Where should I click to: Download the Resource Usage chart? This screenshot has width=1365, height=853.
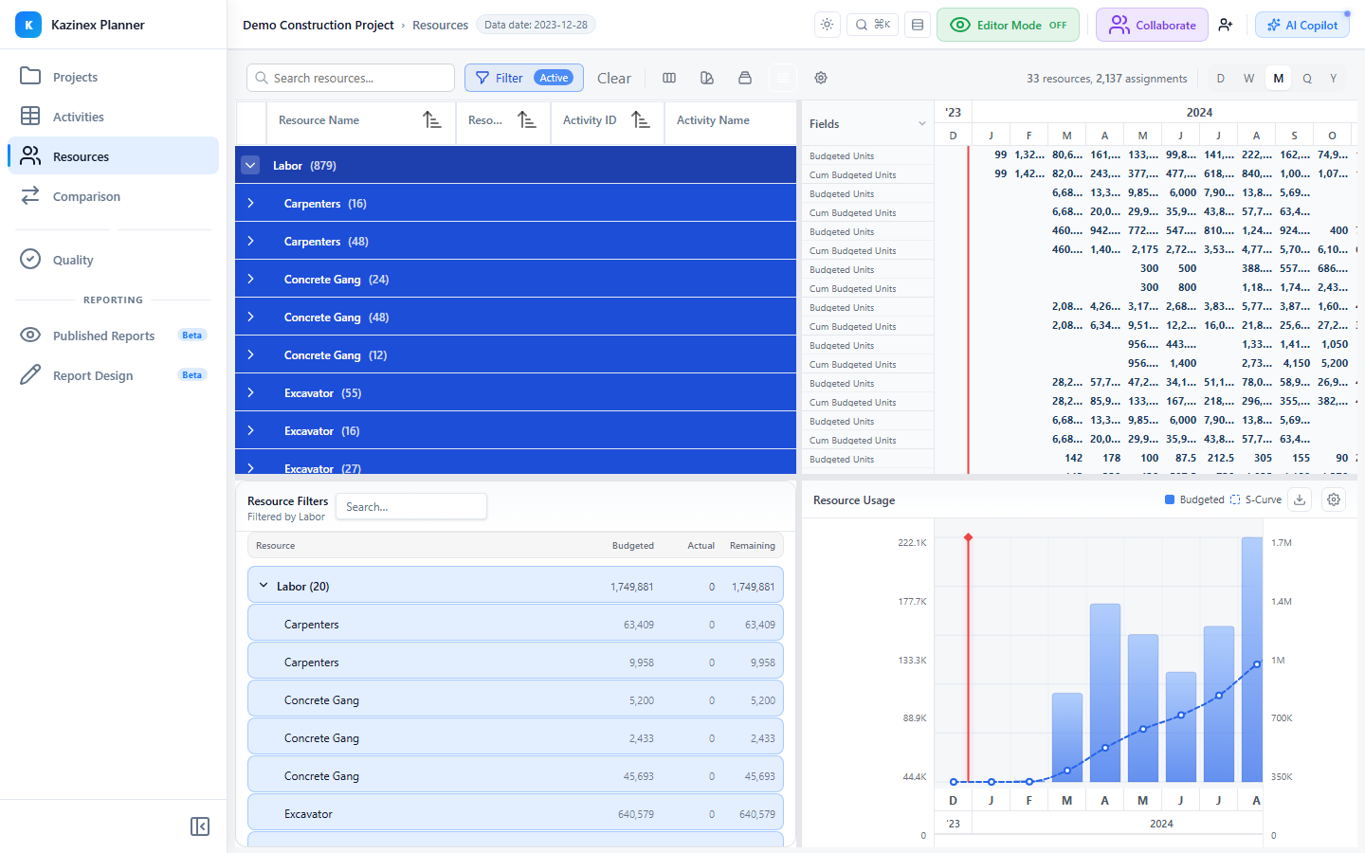1300,499
